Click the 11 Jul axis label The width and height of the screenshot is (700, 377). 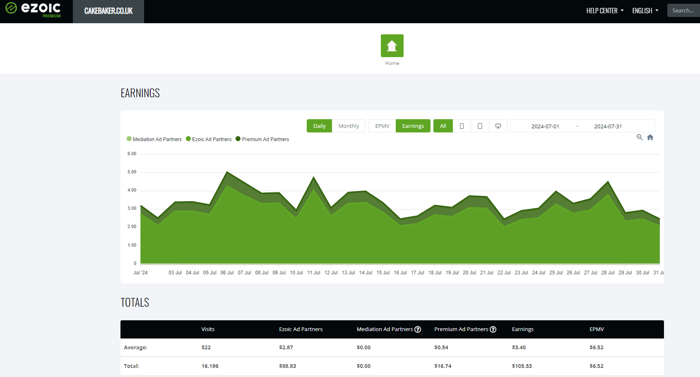[314, 273]
